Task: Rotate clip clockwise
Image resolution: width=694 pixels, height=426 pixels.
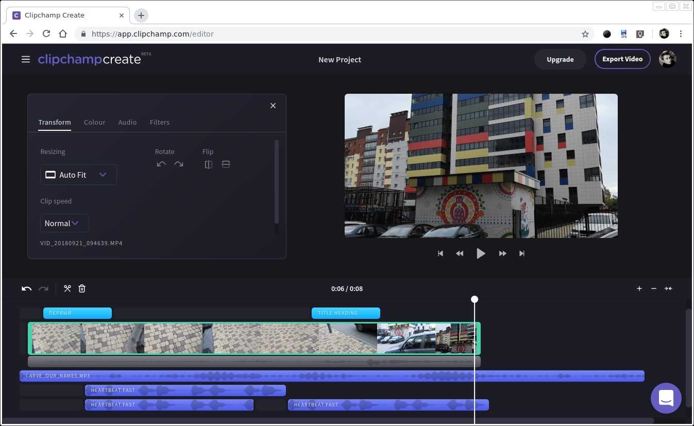Action: click(178, 164)
